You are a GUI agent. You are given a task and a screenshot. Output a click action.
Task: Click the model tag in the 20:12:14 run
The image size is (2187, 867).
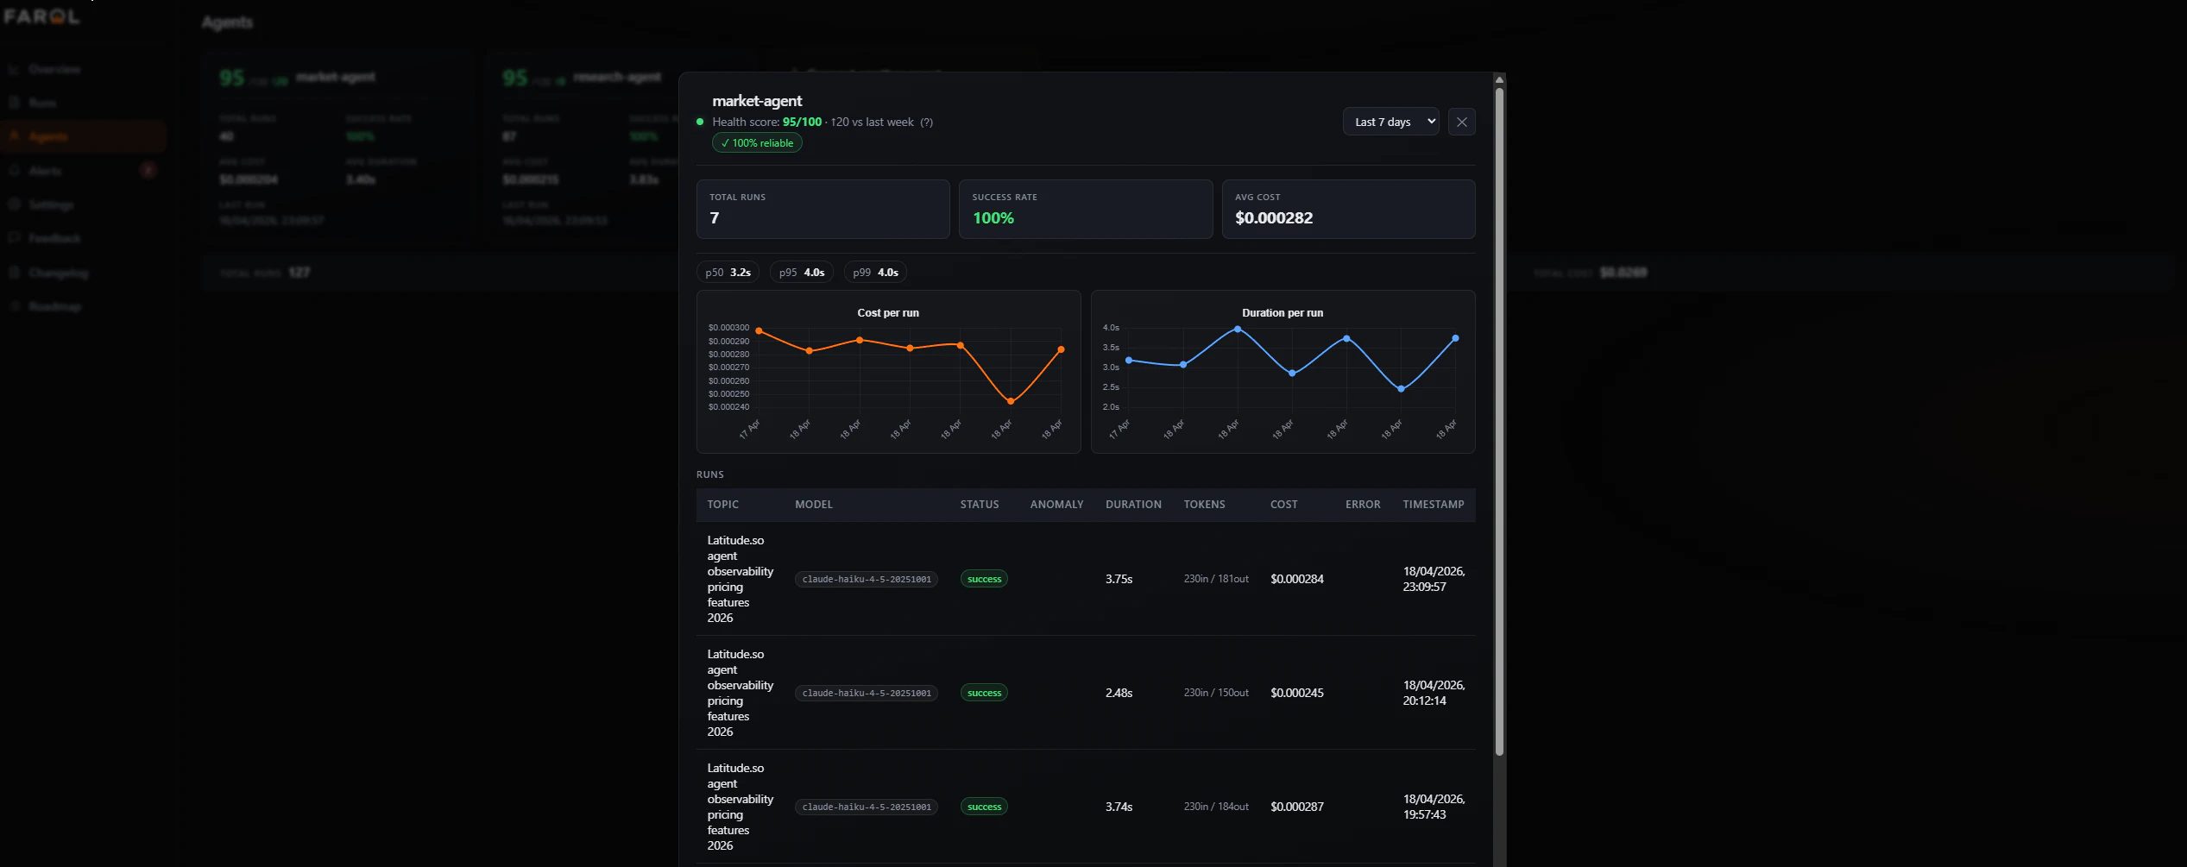[867, 693]
